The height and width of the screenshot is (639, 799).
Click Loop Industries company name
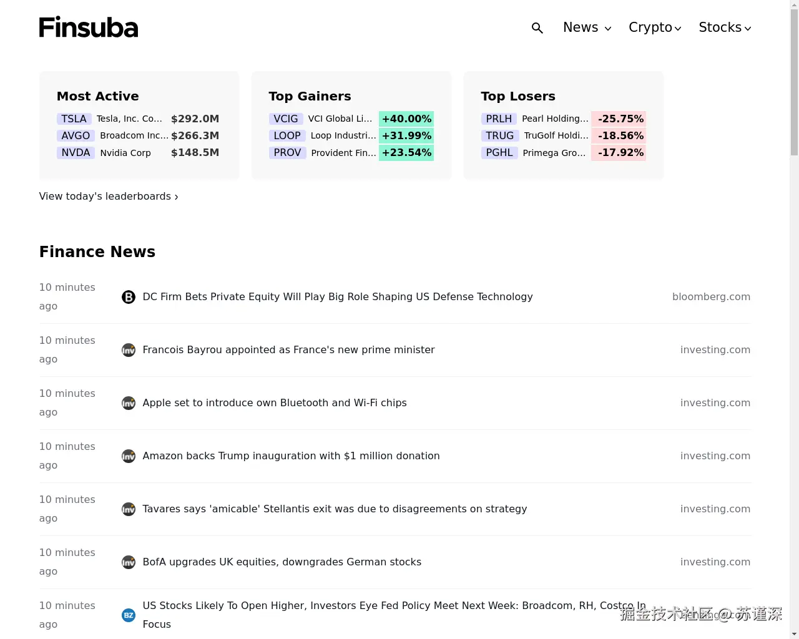(343, 135)
